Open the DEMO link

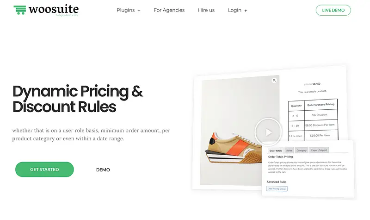coord(103,170)
